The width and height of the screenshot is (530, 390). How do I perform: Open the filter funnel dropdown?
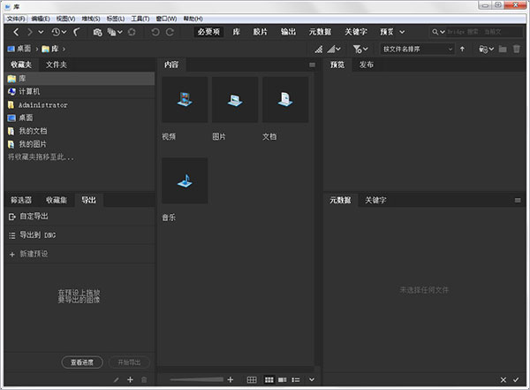360,49
